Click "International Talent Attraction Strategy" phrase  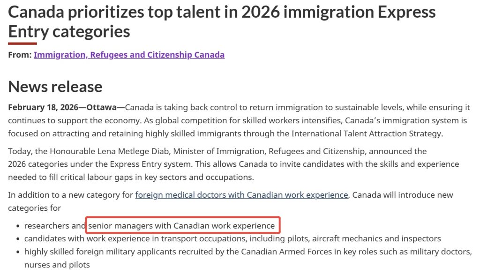click(x=366, y=133)
